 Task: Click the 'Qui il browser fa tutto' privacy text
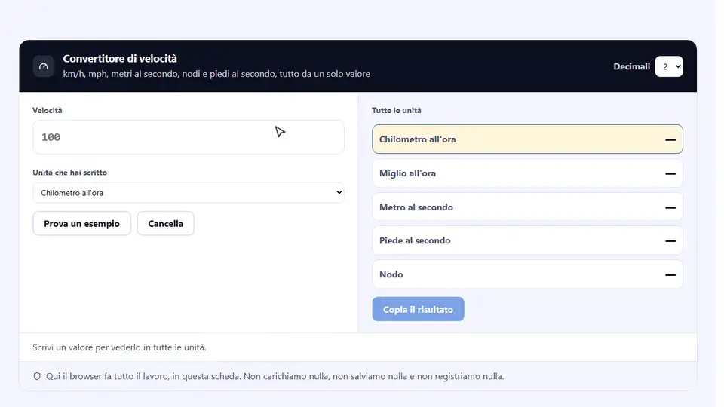tap(275, 376)
